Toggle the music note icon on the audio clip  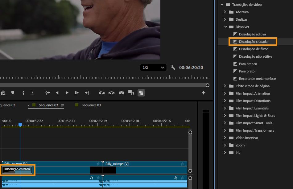(x=91, y=177)
